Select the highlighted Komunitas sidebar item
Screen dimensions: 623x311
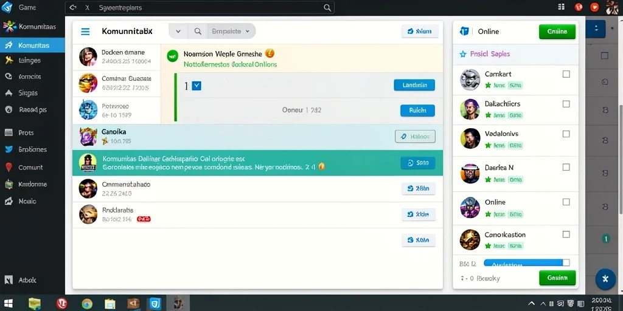click(32, 45)
